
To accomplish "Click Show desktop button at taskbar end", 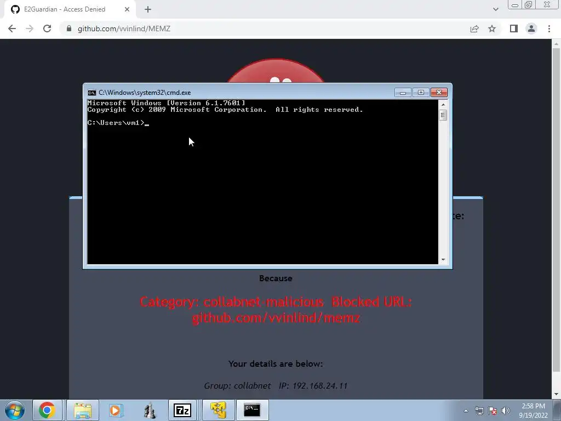I will [557, 410].
